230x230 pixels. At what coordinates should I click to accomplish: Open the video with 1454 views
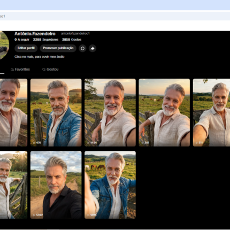[x=110, y=112]
